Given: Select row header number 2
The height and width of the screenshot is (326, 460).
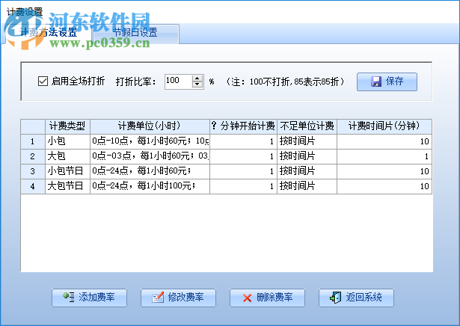Looking at the screenshot, I should tap(33, 156).
